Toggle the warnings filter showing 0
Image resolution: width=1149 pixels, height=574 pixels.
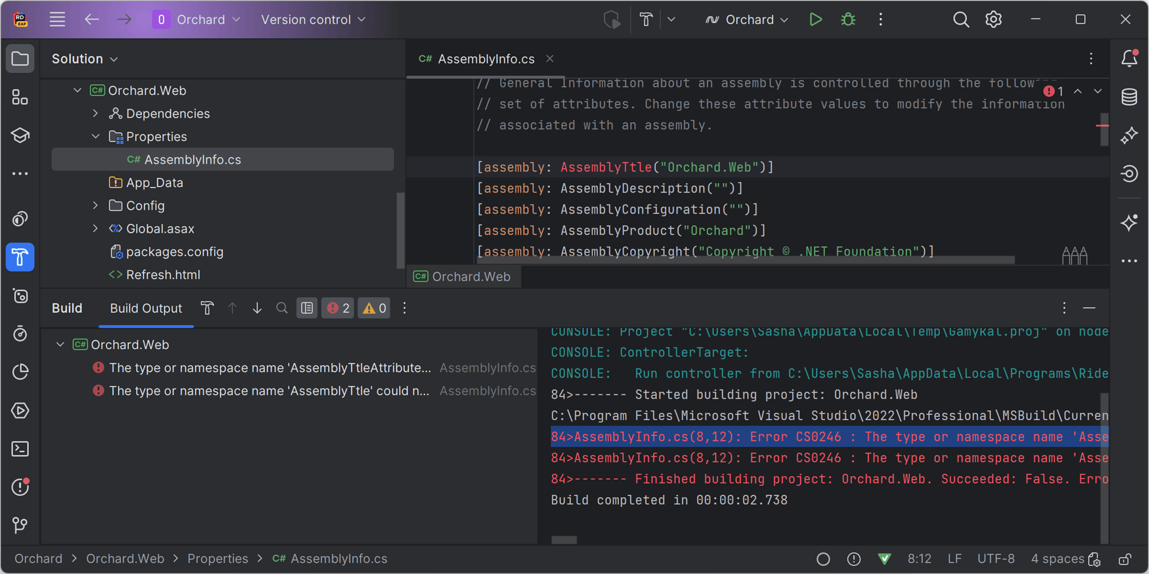click(374, 308)
